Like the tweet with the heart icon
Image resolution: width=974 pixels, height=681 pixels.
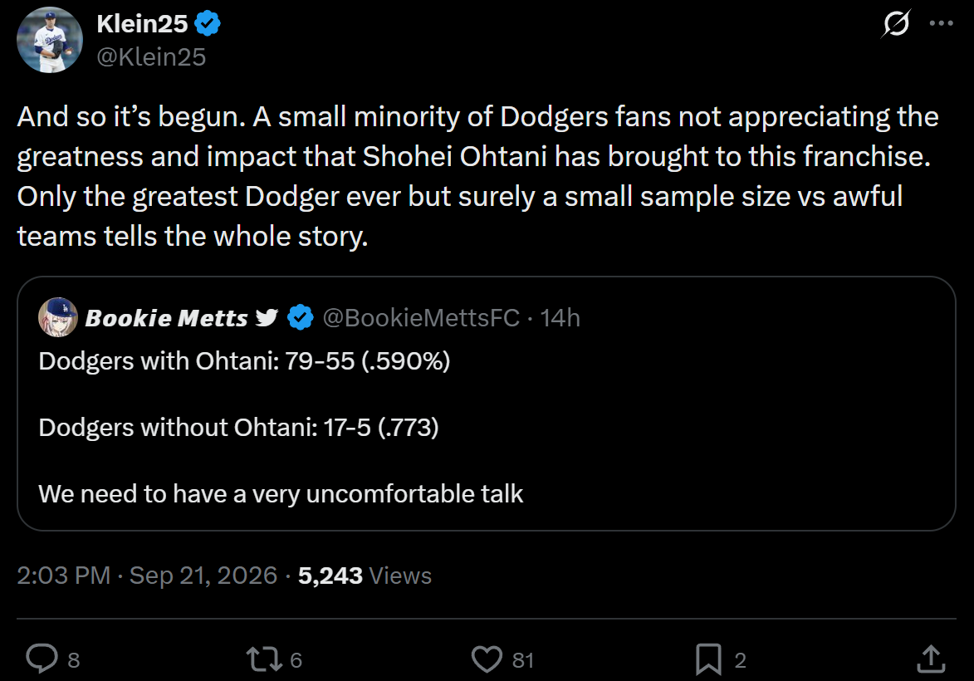pyautogui.click(x=487, y=659)
